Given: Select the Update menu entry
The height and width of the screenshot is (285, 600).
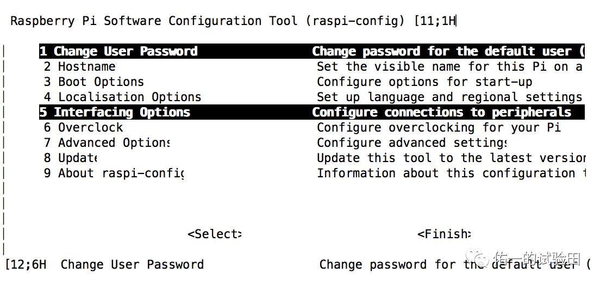Looking at the screenshot, I should click(x=71, y=158).
